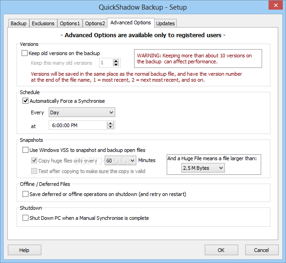Click the Help button

[24, 250]
